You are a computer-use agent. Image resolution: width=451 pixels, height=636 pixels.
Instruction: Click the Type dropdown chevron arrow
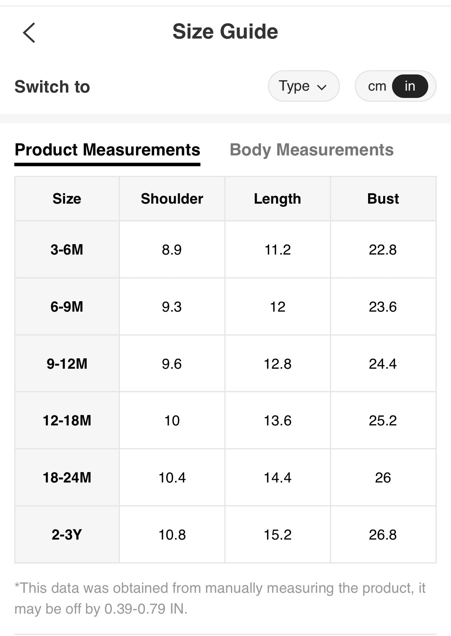322,87
